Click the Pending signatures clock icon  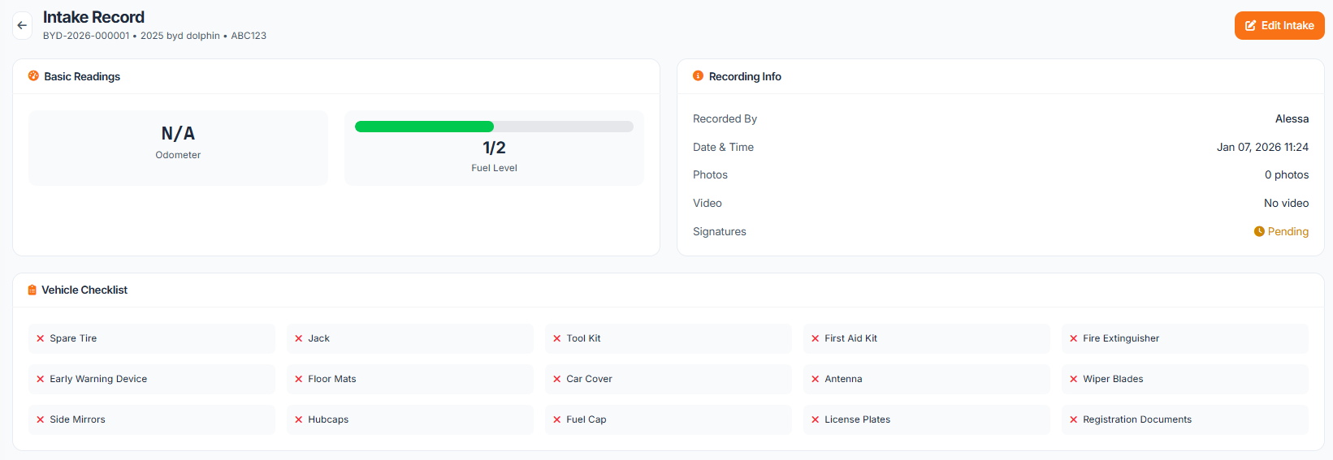click(1259, 232)
